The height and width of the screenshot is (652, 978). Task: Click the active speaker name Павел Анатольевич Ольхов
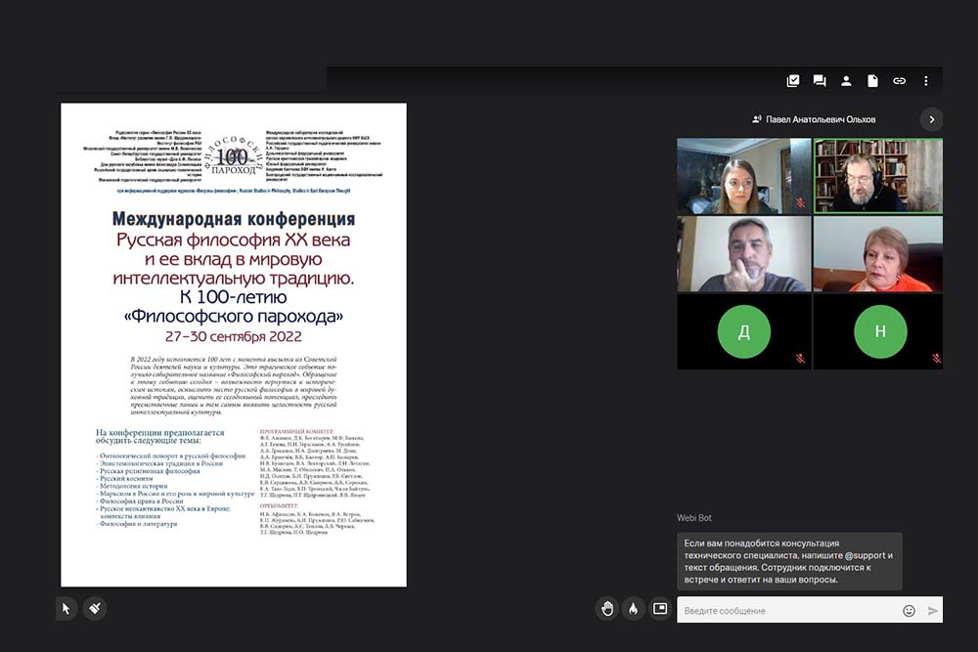820,119
